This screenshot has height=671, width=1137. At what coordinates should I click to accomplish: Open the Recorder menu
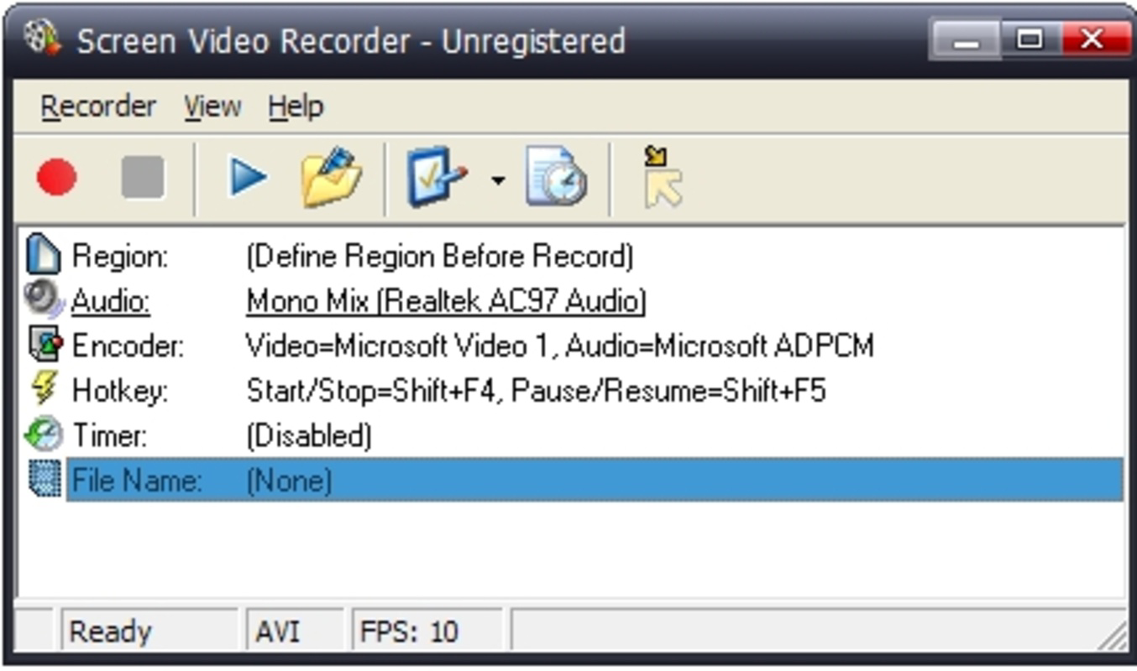tap(97, 106)
